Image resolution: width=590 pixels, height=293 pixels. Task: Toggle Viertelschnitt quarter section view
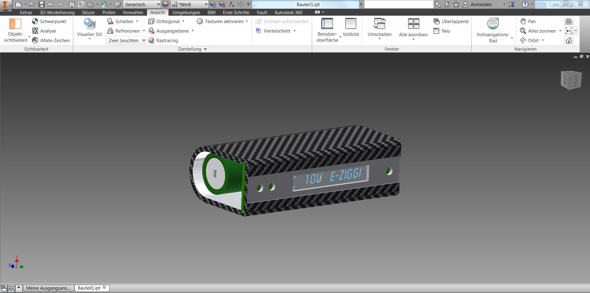point(273,31)
